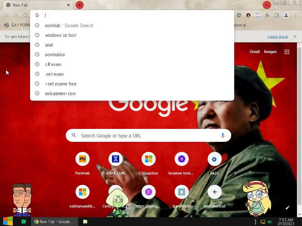Open File Explorer from the taskbar
Image resolution: width=302 pixels, height=226 pixels.
[85, 222]
